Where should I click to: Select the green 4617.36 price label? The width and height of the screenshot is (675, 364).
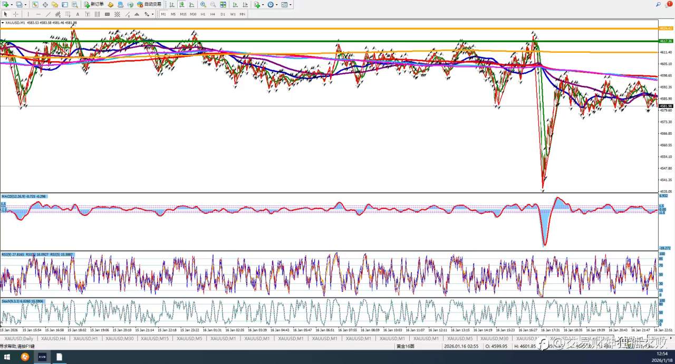(666, 41)
